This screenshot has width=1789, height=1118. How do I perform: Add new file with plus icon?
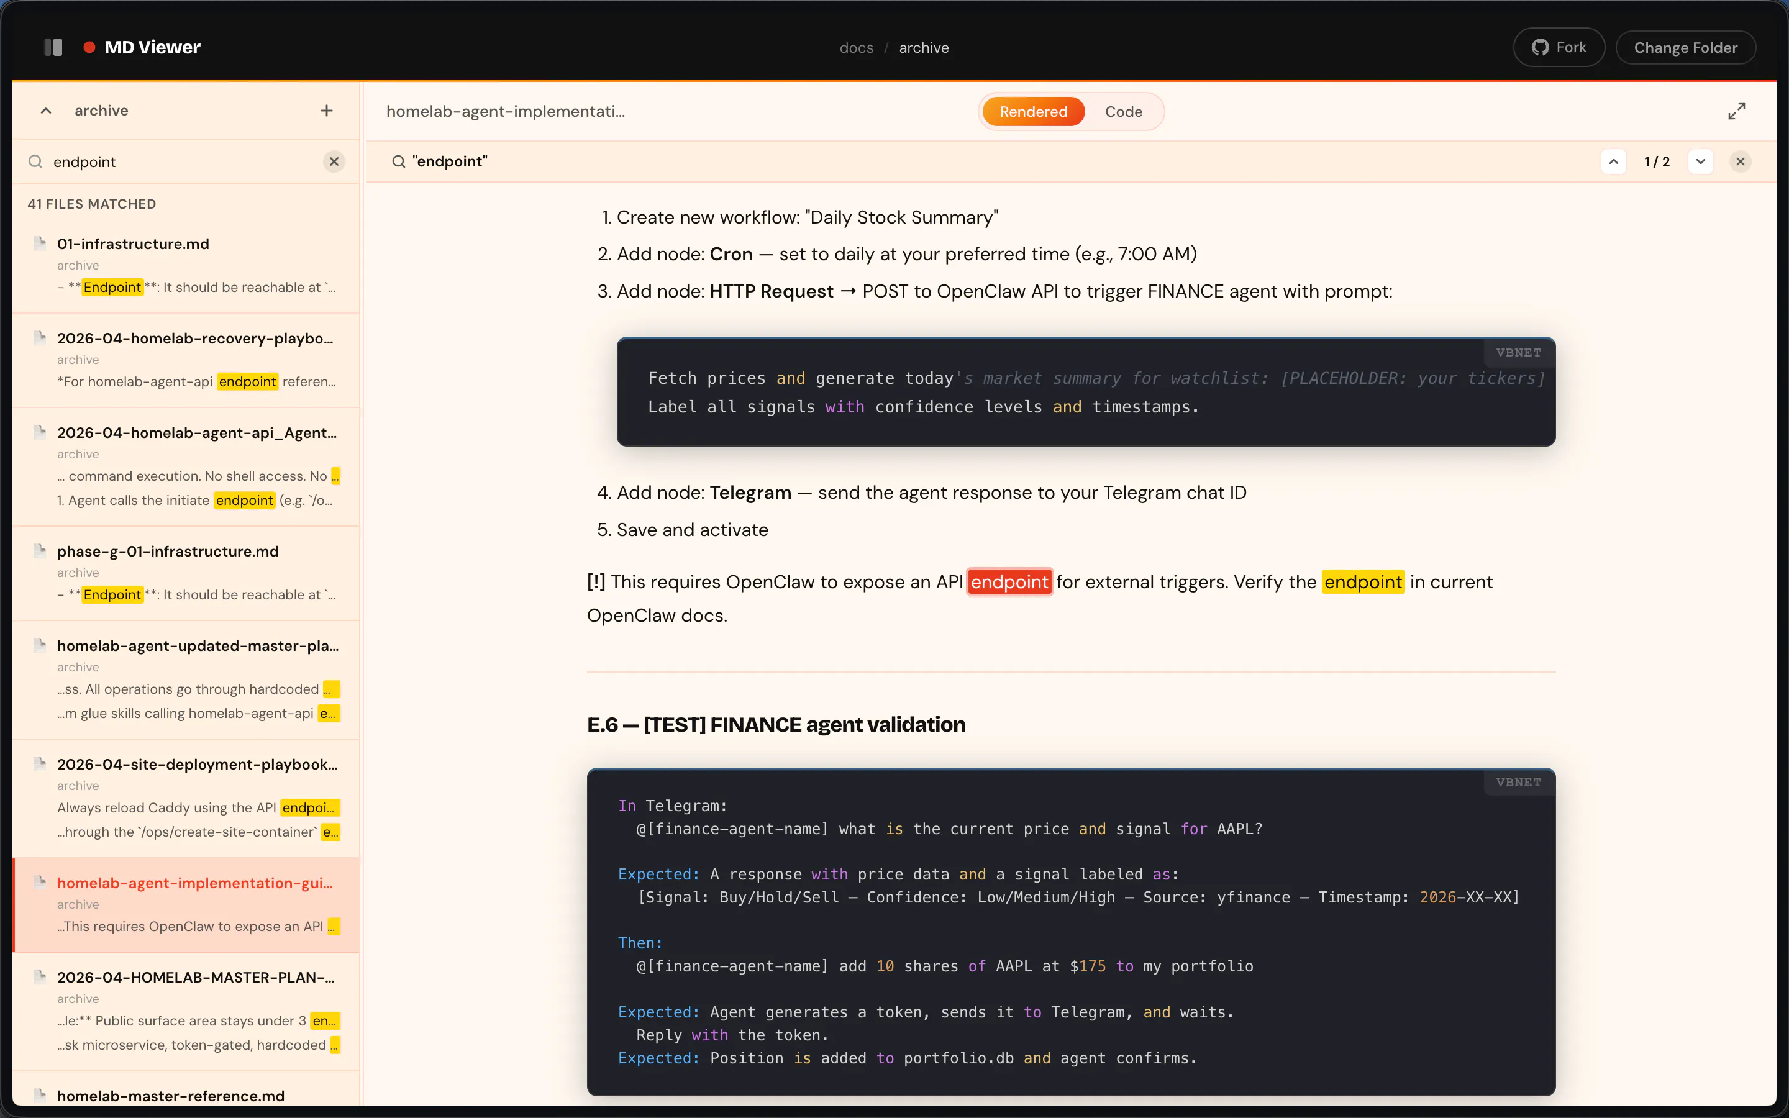tap(327, 110)
